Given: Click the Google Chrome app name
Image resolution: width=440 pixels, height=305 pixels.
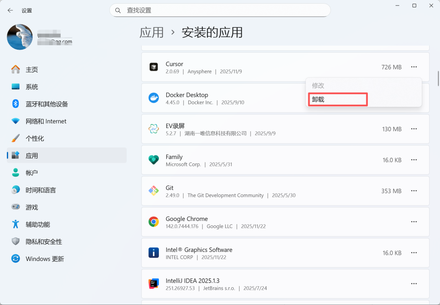Looking at the screenshot, I should coord(187,219).
